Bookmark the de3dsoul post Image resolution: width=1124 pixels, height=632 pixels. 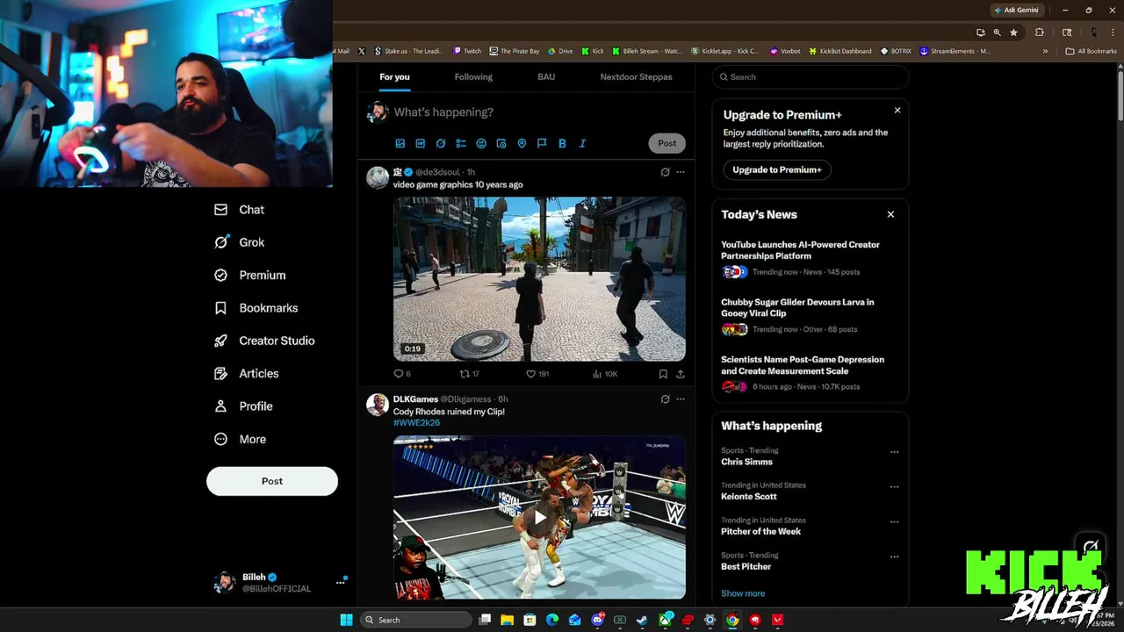click(663, 374)
